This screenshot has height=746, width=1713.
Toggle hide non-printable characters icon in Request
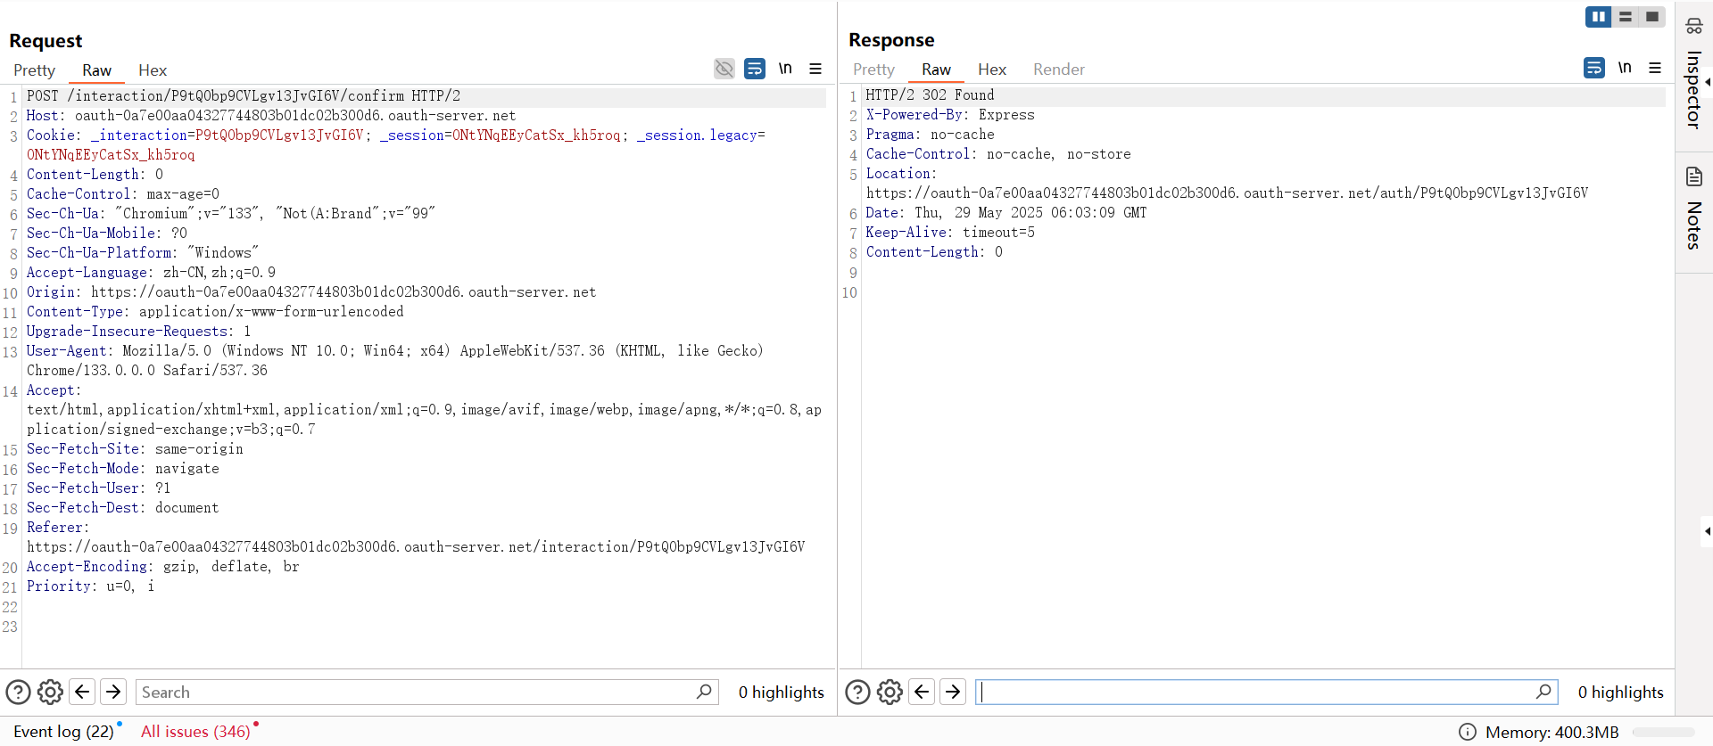[724, 69]
